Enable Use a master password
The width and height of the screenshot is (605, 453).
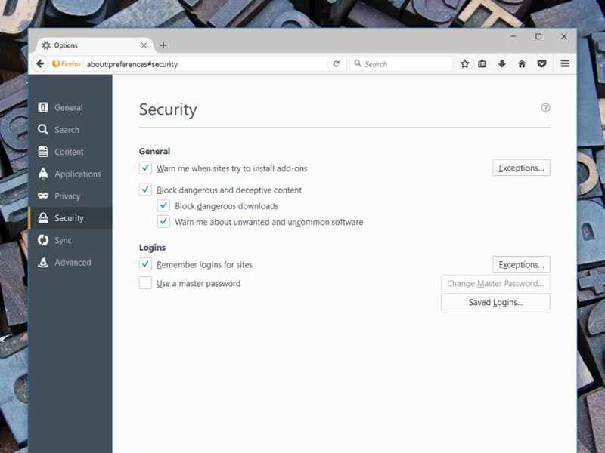click(x=145, y=282)
